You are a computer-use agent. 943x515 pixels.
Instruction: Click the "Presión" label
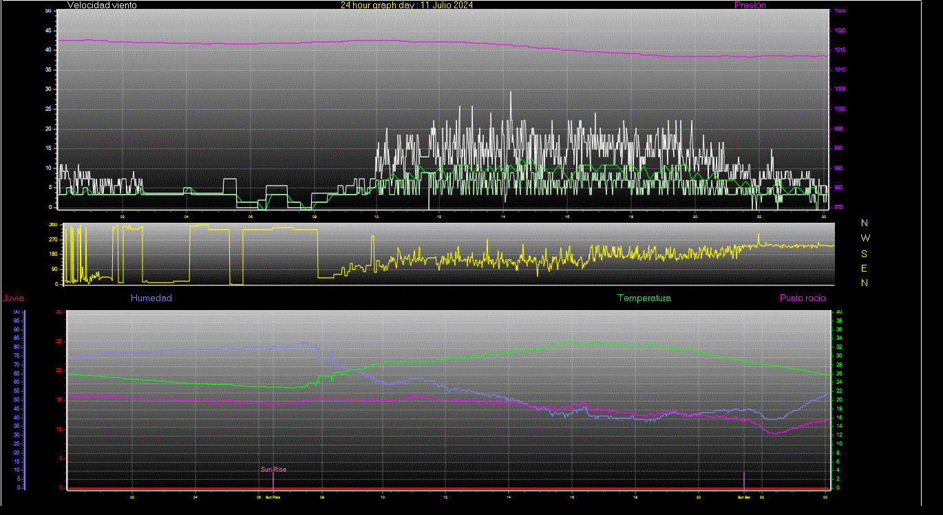pyautogui.click(x=750, y=5)
